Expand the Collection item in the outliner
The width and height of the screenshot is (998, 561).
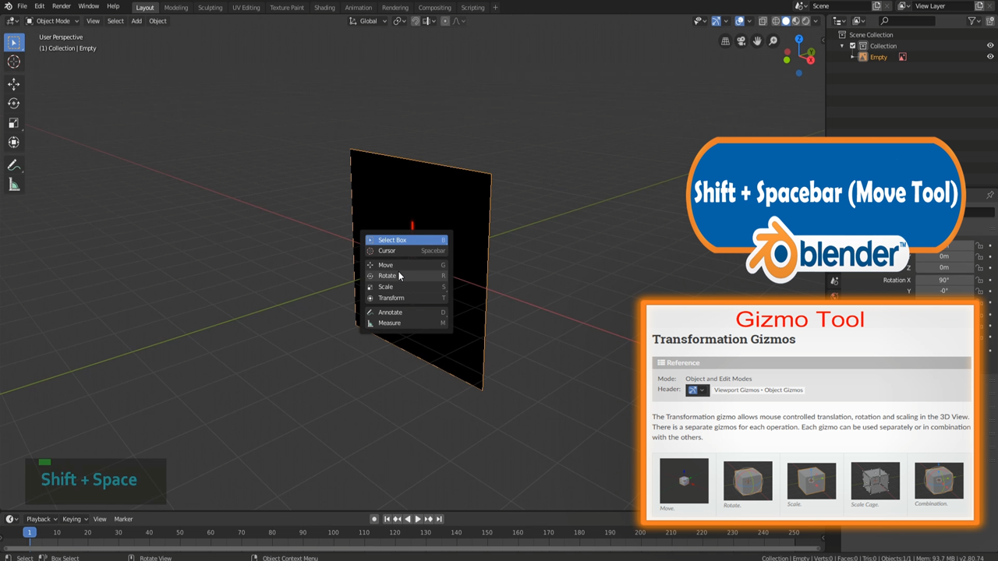842,45
